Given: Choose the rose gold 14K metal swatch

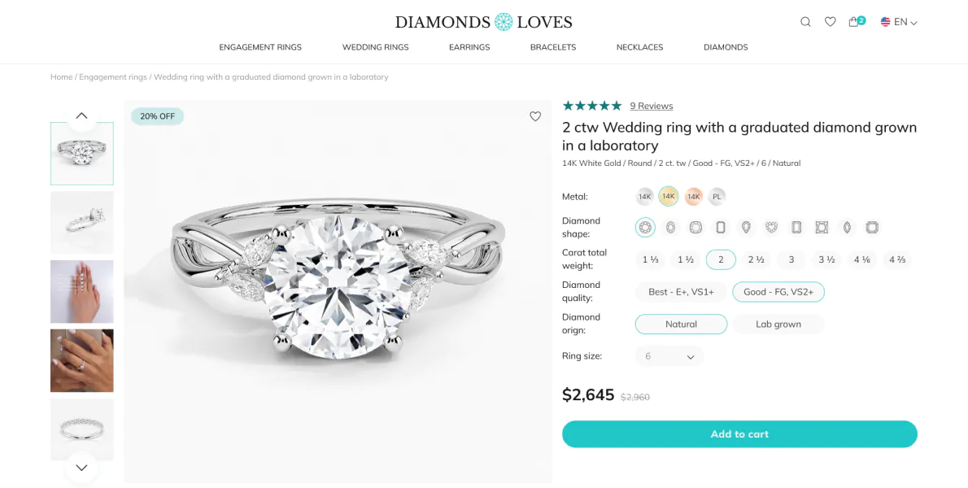Looking at the screenshot, I should [693, 196].
